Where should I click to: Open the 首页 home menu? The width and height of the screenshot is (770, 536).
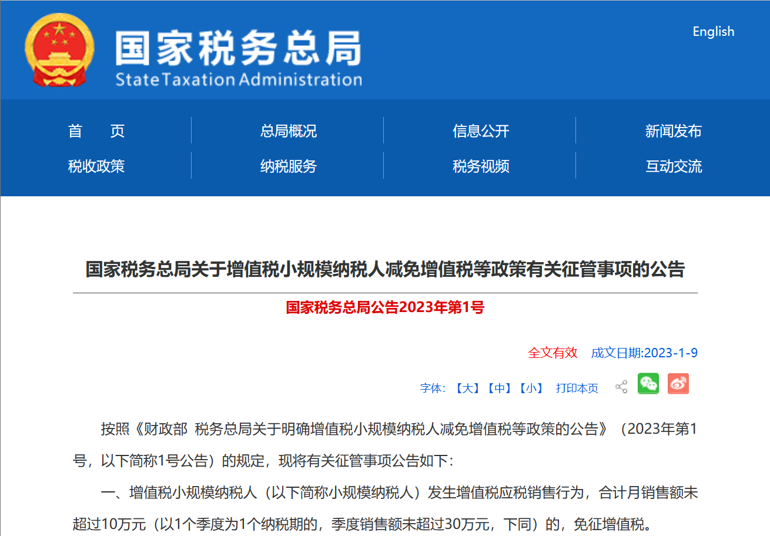tap(96, 130)
